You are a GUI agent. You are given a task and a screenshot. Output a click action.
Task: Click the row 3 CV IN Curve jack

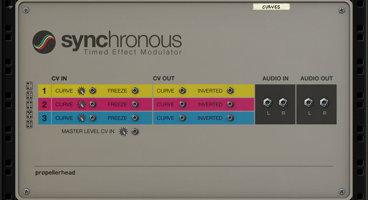[x=92, y=118]
